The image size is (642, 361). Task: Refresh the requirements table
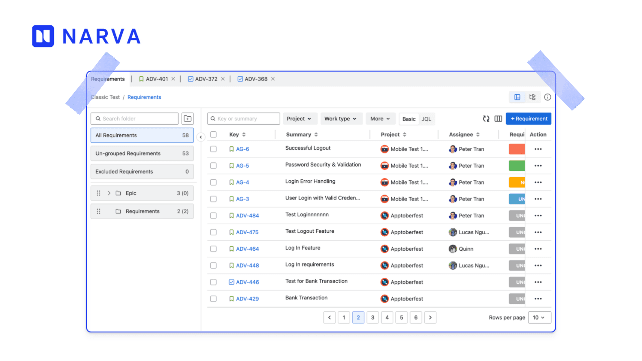(486, 119)
